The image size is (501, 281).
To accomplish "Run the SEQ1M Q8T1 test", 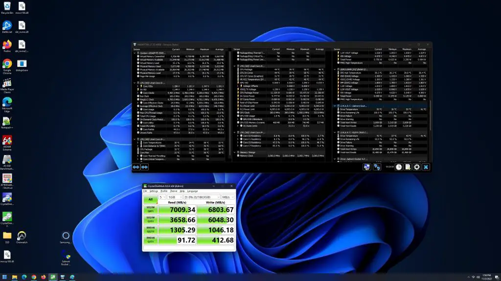I will tap(151, 209).
